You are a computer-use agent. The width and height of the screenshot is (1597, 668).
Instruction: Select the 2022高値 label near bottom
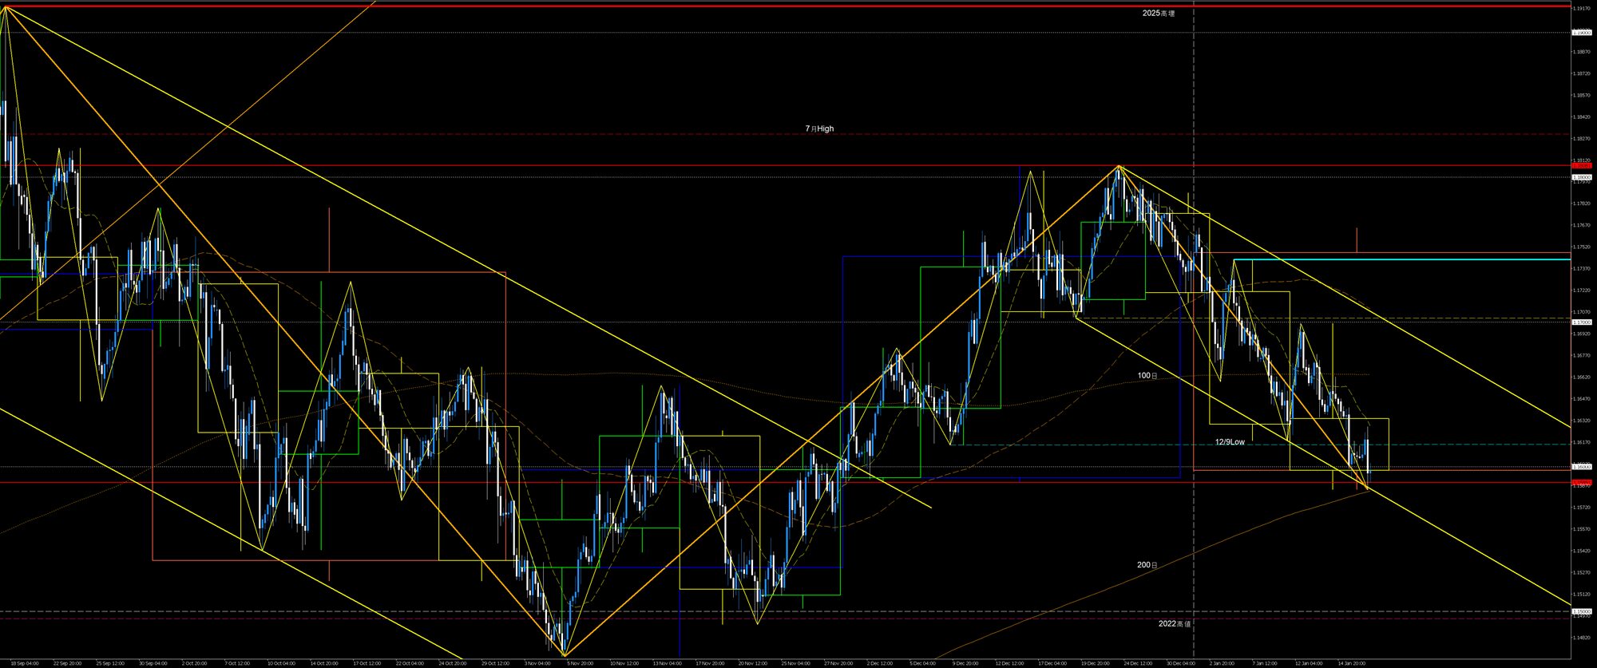(x=1175, y=623)
